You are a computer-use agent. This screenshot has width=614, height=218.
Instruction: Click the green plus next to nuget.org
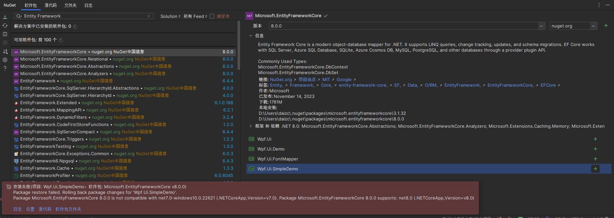tap(606, 25)
